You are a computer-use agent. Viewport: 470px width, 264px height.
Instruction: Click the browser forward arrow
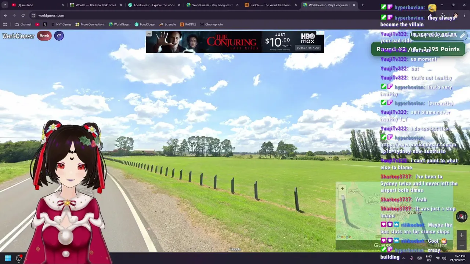[14, 15]
